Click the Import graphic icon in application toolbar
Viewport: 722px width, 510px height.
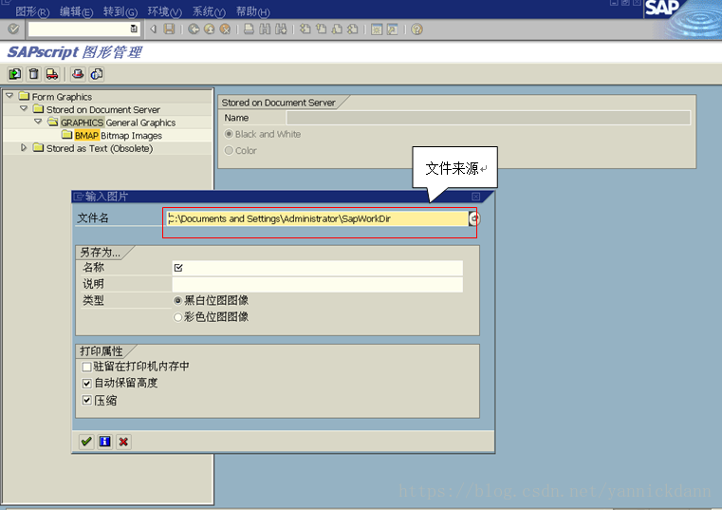(x=15, y=74)
